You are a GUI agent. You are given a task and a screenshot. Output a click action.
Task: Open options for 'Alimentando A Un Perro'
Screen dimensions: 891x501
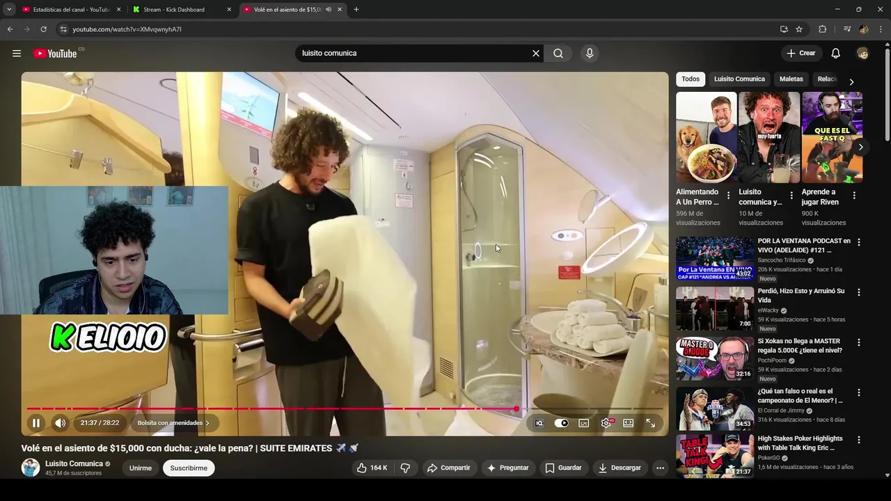729,196
